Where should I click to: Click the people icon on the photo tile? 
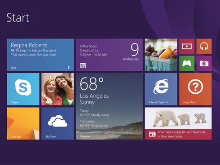click(x=49, y=101)
